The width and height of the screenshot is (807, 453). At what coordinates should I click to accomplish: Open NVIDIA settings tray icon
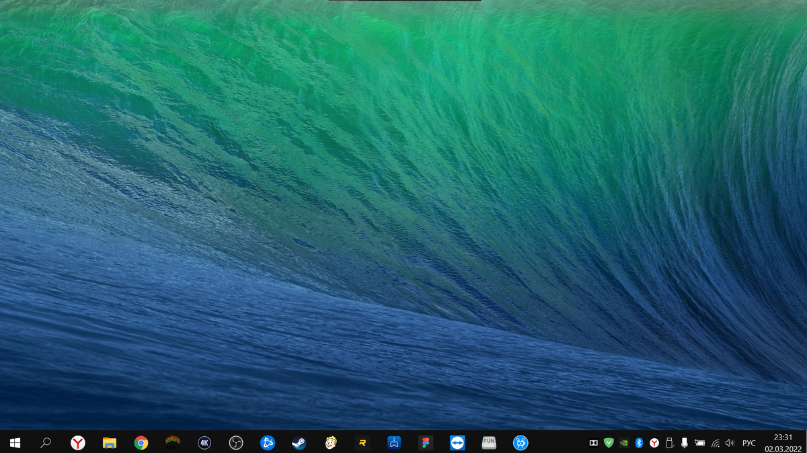(624, 443)
